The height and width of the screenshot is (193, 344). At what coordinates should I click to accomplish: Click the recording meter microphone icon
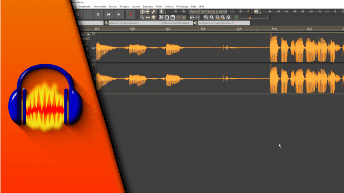pyautogui.click(x=161, y=11)
